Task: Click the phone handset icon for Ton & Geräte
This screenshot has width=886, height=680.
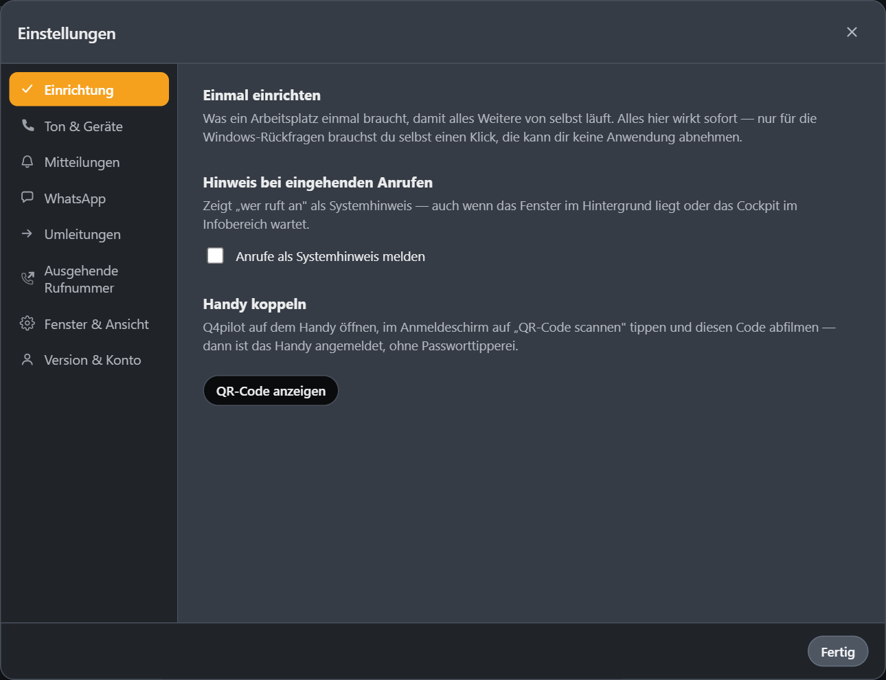Action: [x=27, y=126]
